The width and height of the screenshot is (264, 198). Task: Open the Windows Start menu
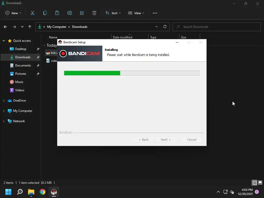tap(8, 192)
